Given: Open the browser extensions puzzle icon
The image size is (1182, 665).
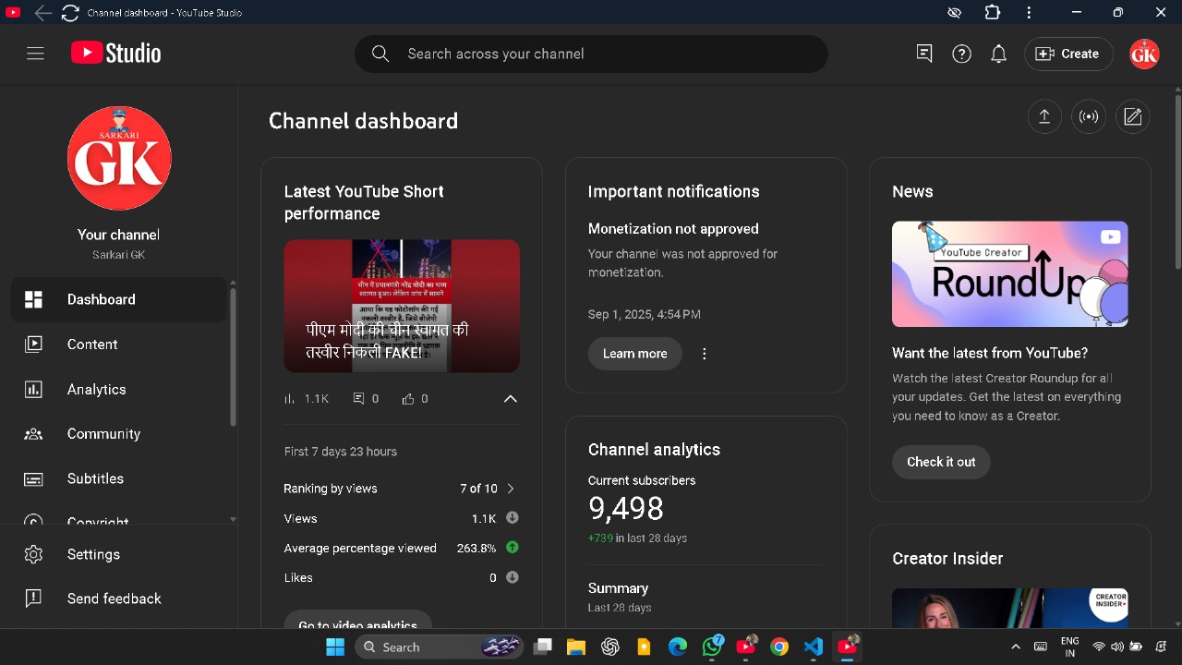Looking at the screenshot, I should click(992, 13).
